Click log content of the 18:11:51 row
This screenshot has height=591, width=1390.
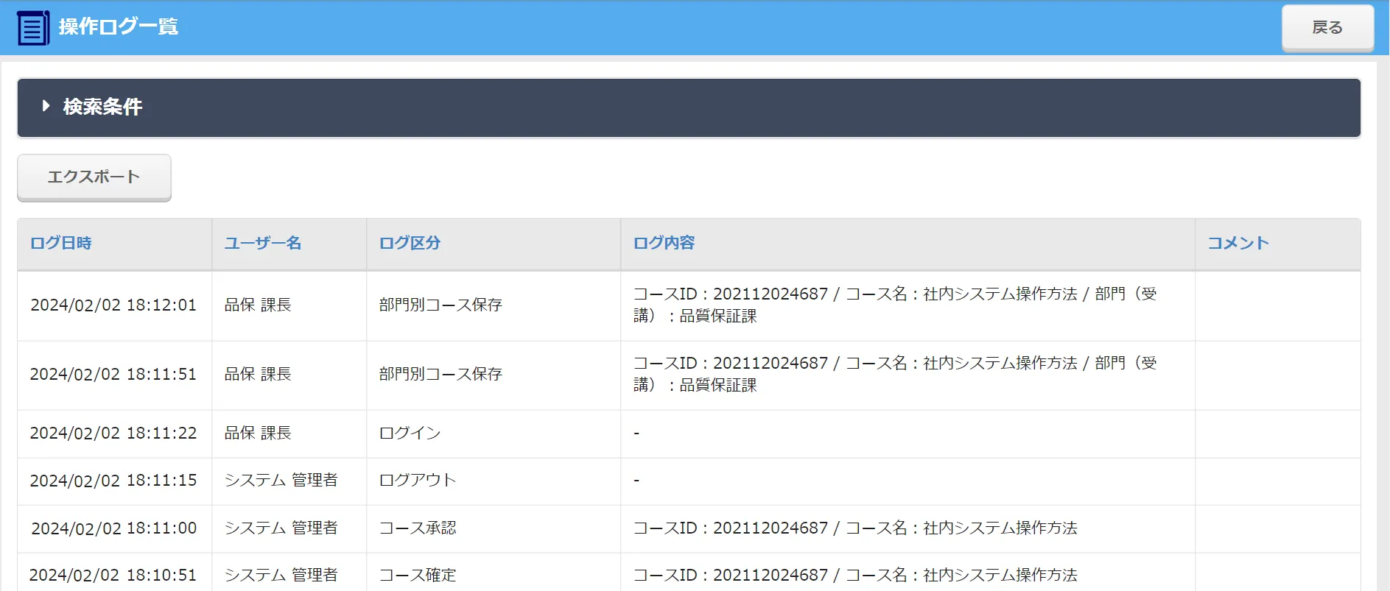895,374
